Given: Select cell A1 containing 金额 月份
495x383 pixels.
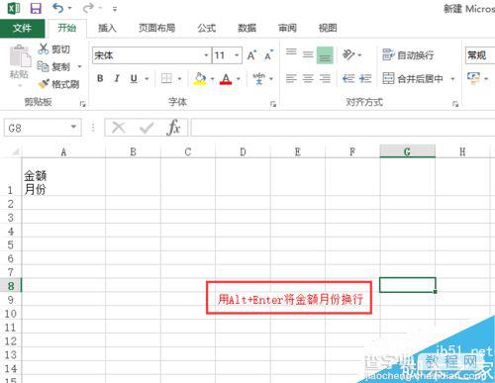Looking at the screenshot, I should [x=63, y=177].
